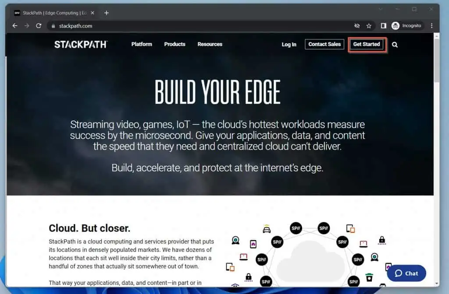Toggle tracking protection eye icon

pyautogui.click(x=357, y=25)
